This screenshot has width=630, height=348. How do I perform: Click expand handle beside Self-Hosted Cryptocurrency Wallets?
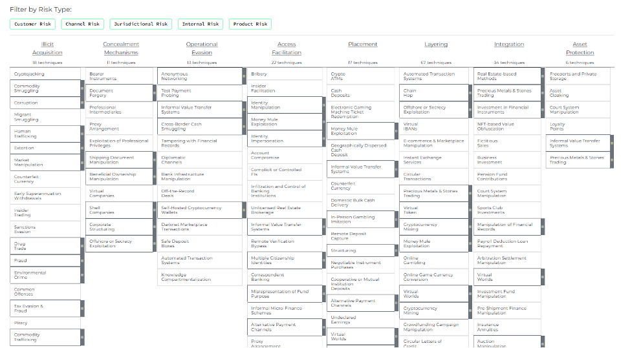pyautogui.click(x=243, y=210)
